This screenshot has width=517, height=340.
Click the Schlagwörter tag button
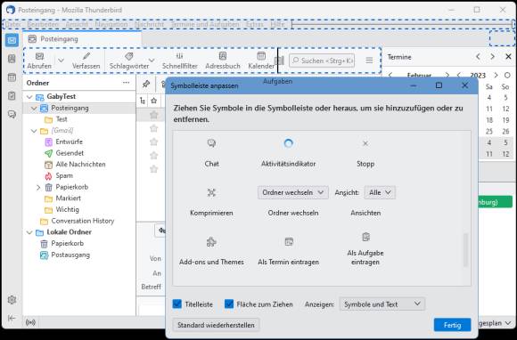click(x=129, y=61)
